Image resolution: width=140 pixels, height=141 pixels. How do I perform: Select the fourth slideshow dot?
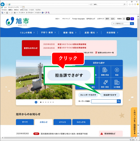click(x=48, y=102)
